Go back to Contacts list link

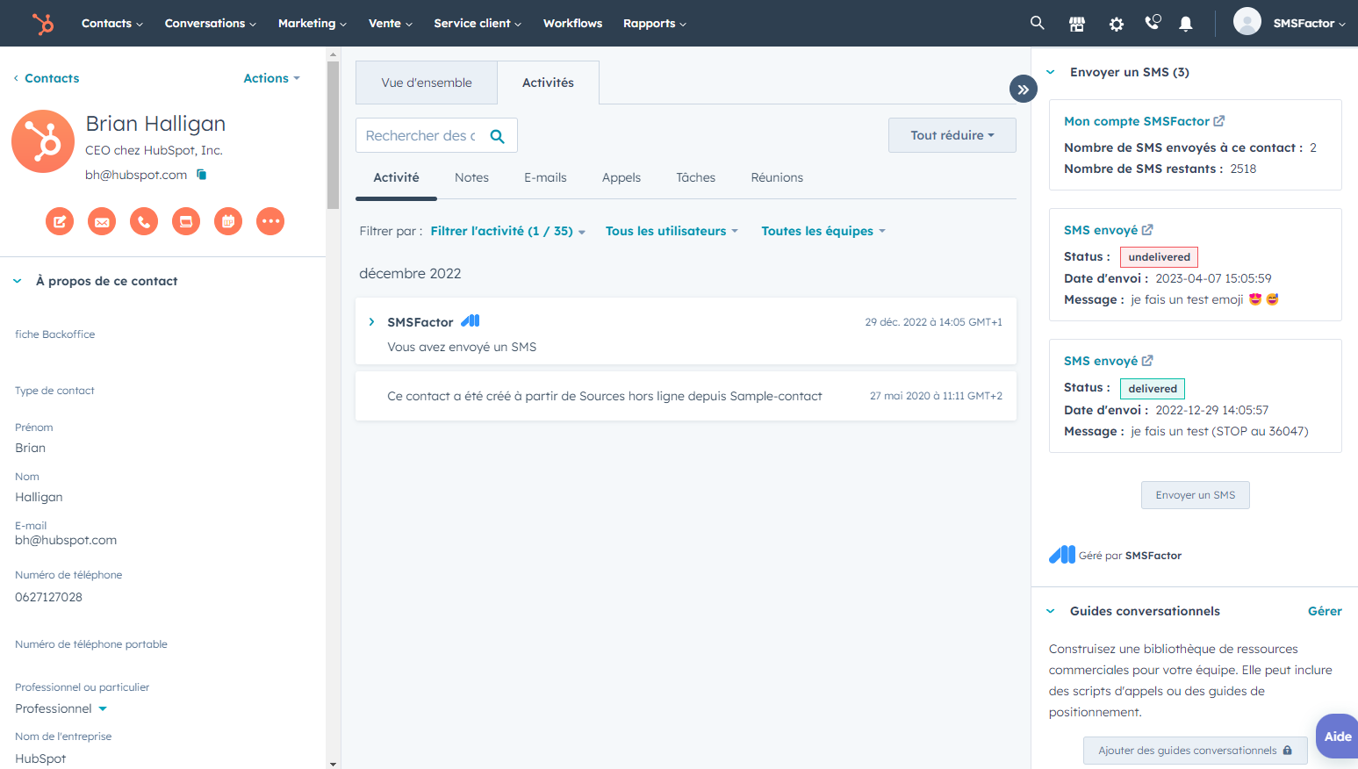(x=47, y=78)
